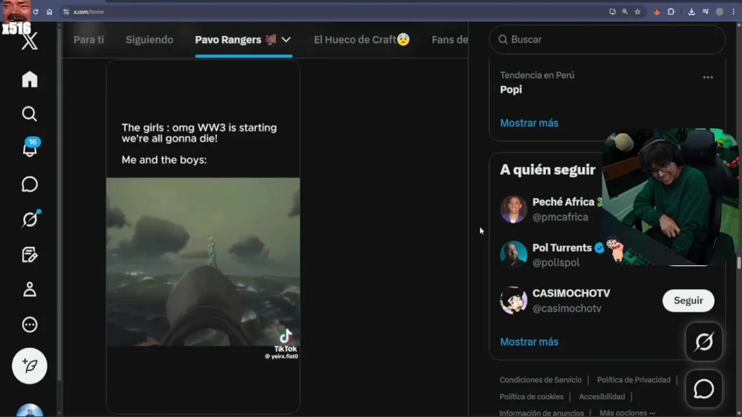The image size is (742, 417).
Task: Click Mostrar más under trends
Action: click(x=529, y=123)
